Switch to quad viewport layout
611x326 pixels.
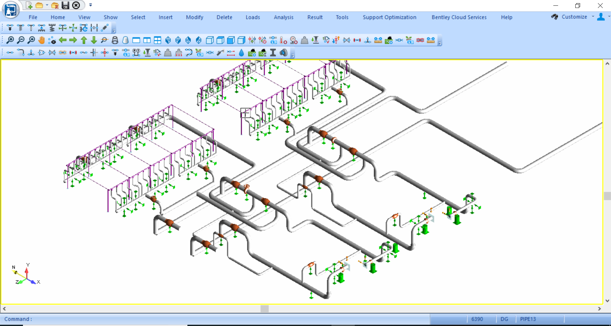[157, 40]
